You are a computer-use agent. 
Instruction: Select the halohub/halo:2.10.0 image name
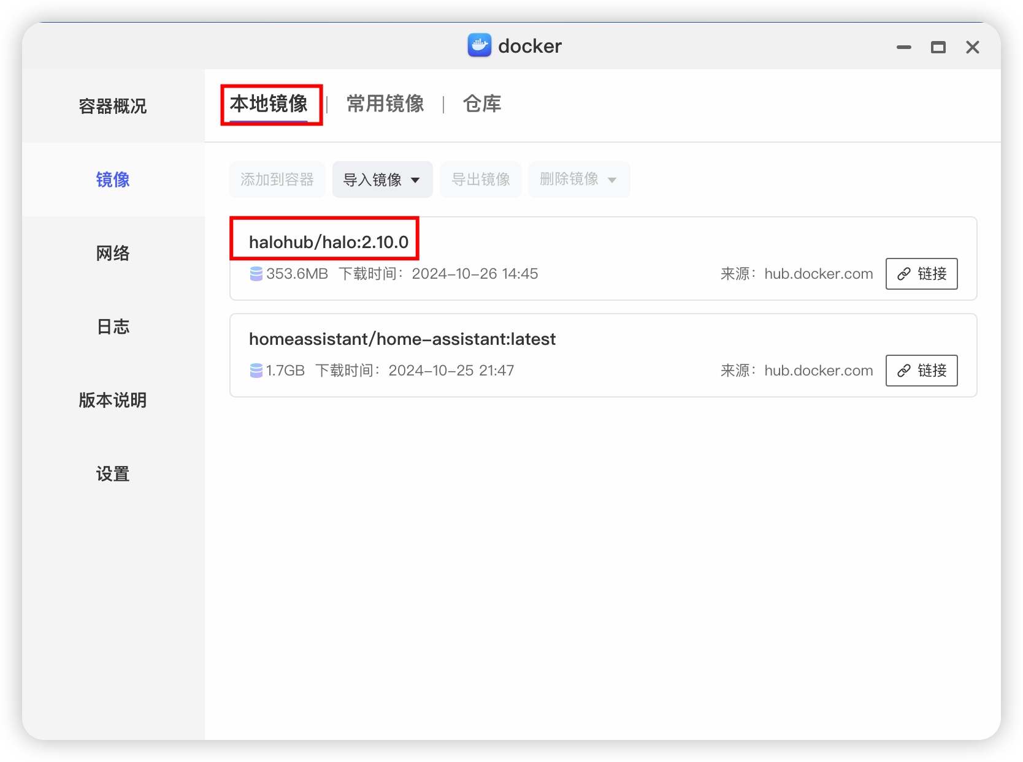[x=329, y=242]
